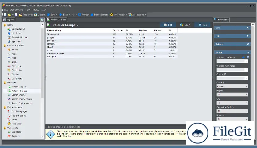Click the Save toolbar icon
257x148 pixels.
click(x=16, y=15)
